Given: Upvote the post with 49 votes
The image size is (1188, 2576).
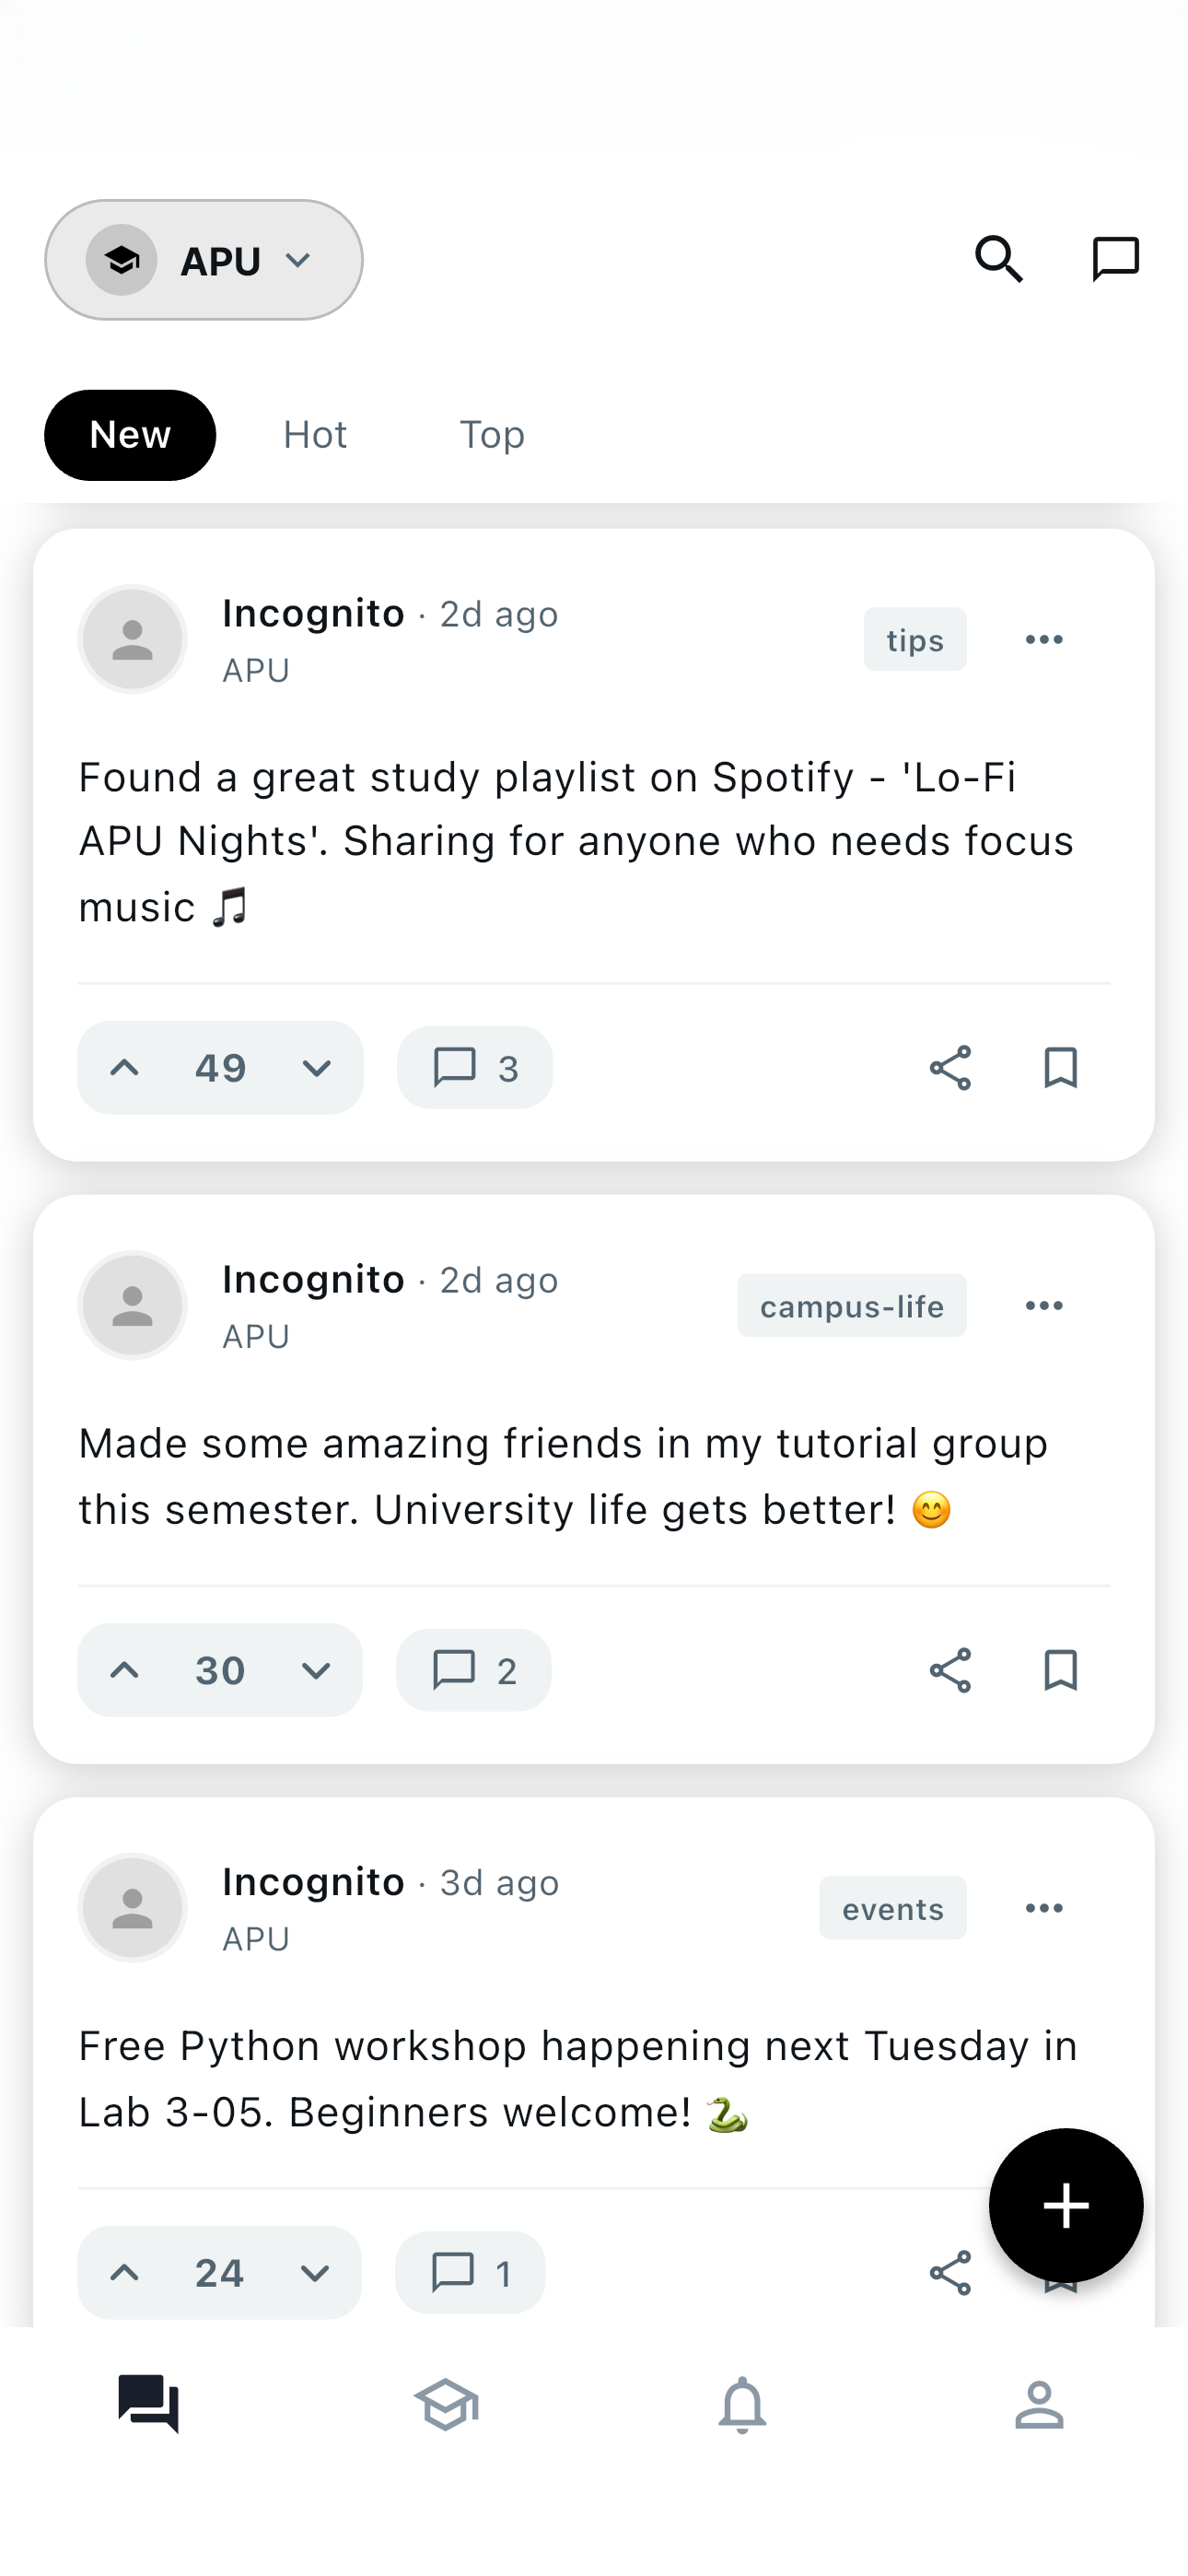Looking at the screenshot, I should (125, 1068).
